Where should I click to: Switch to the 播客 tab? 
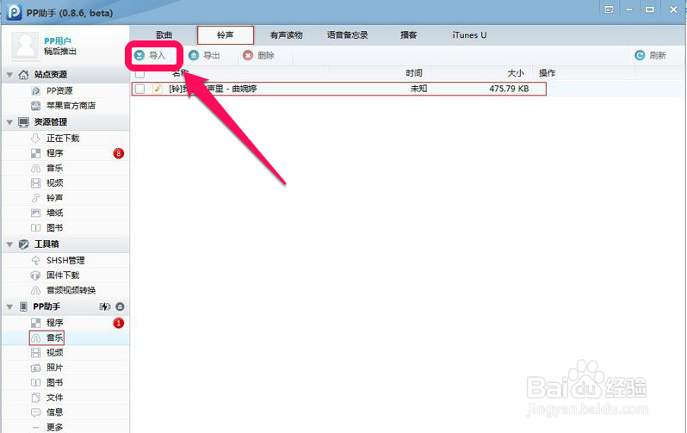click(x=408, y=35)
